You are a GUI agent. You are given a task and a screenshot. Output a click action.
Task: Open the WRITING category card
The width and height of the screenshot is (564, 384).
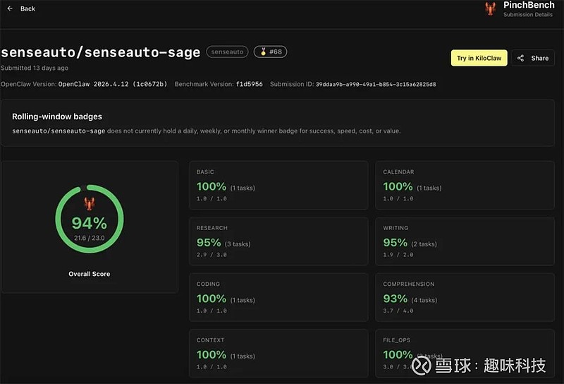[465, 241]
